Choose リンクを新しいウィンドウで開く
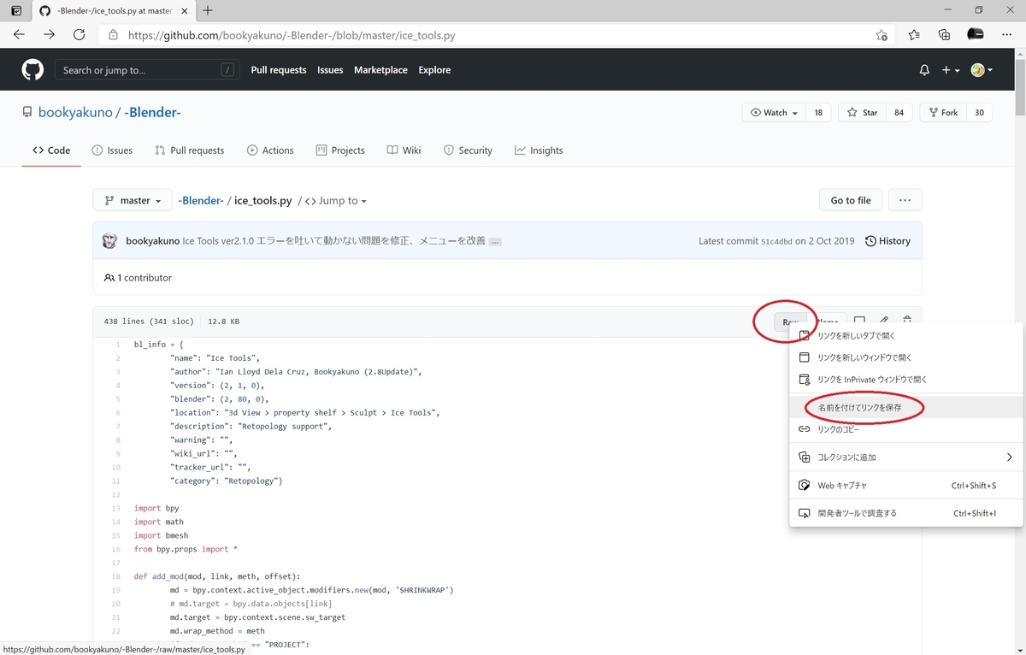This screenshot has height=655, width=1026. pyautogui.click(x=906, y=357)
